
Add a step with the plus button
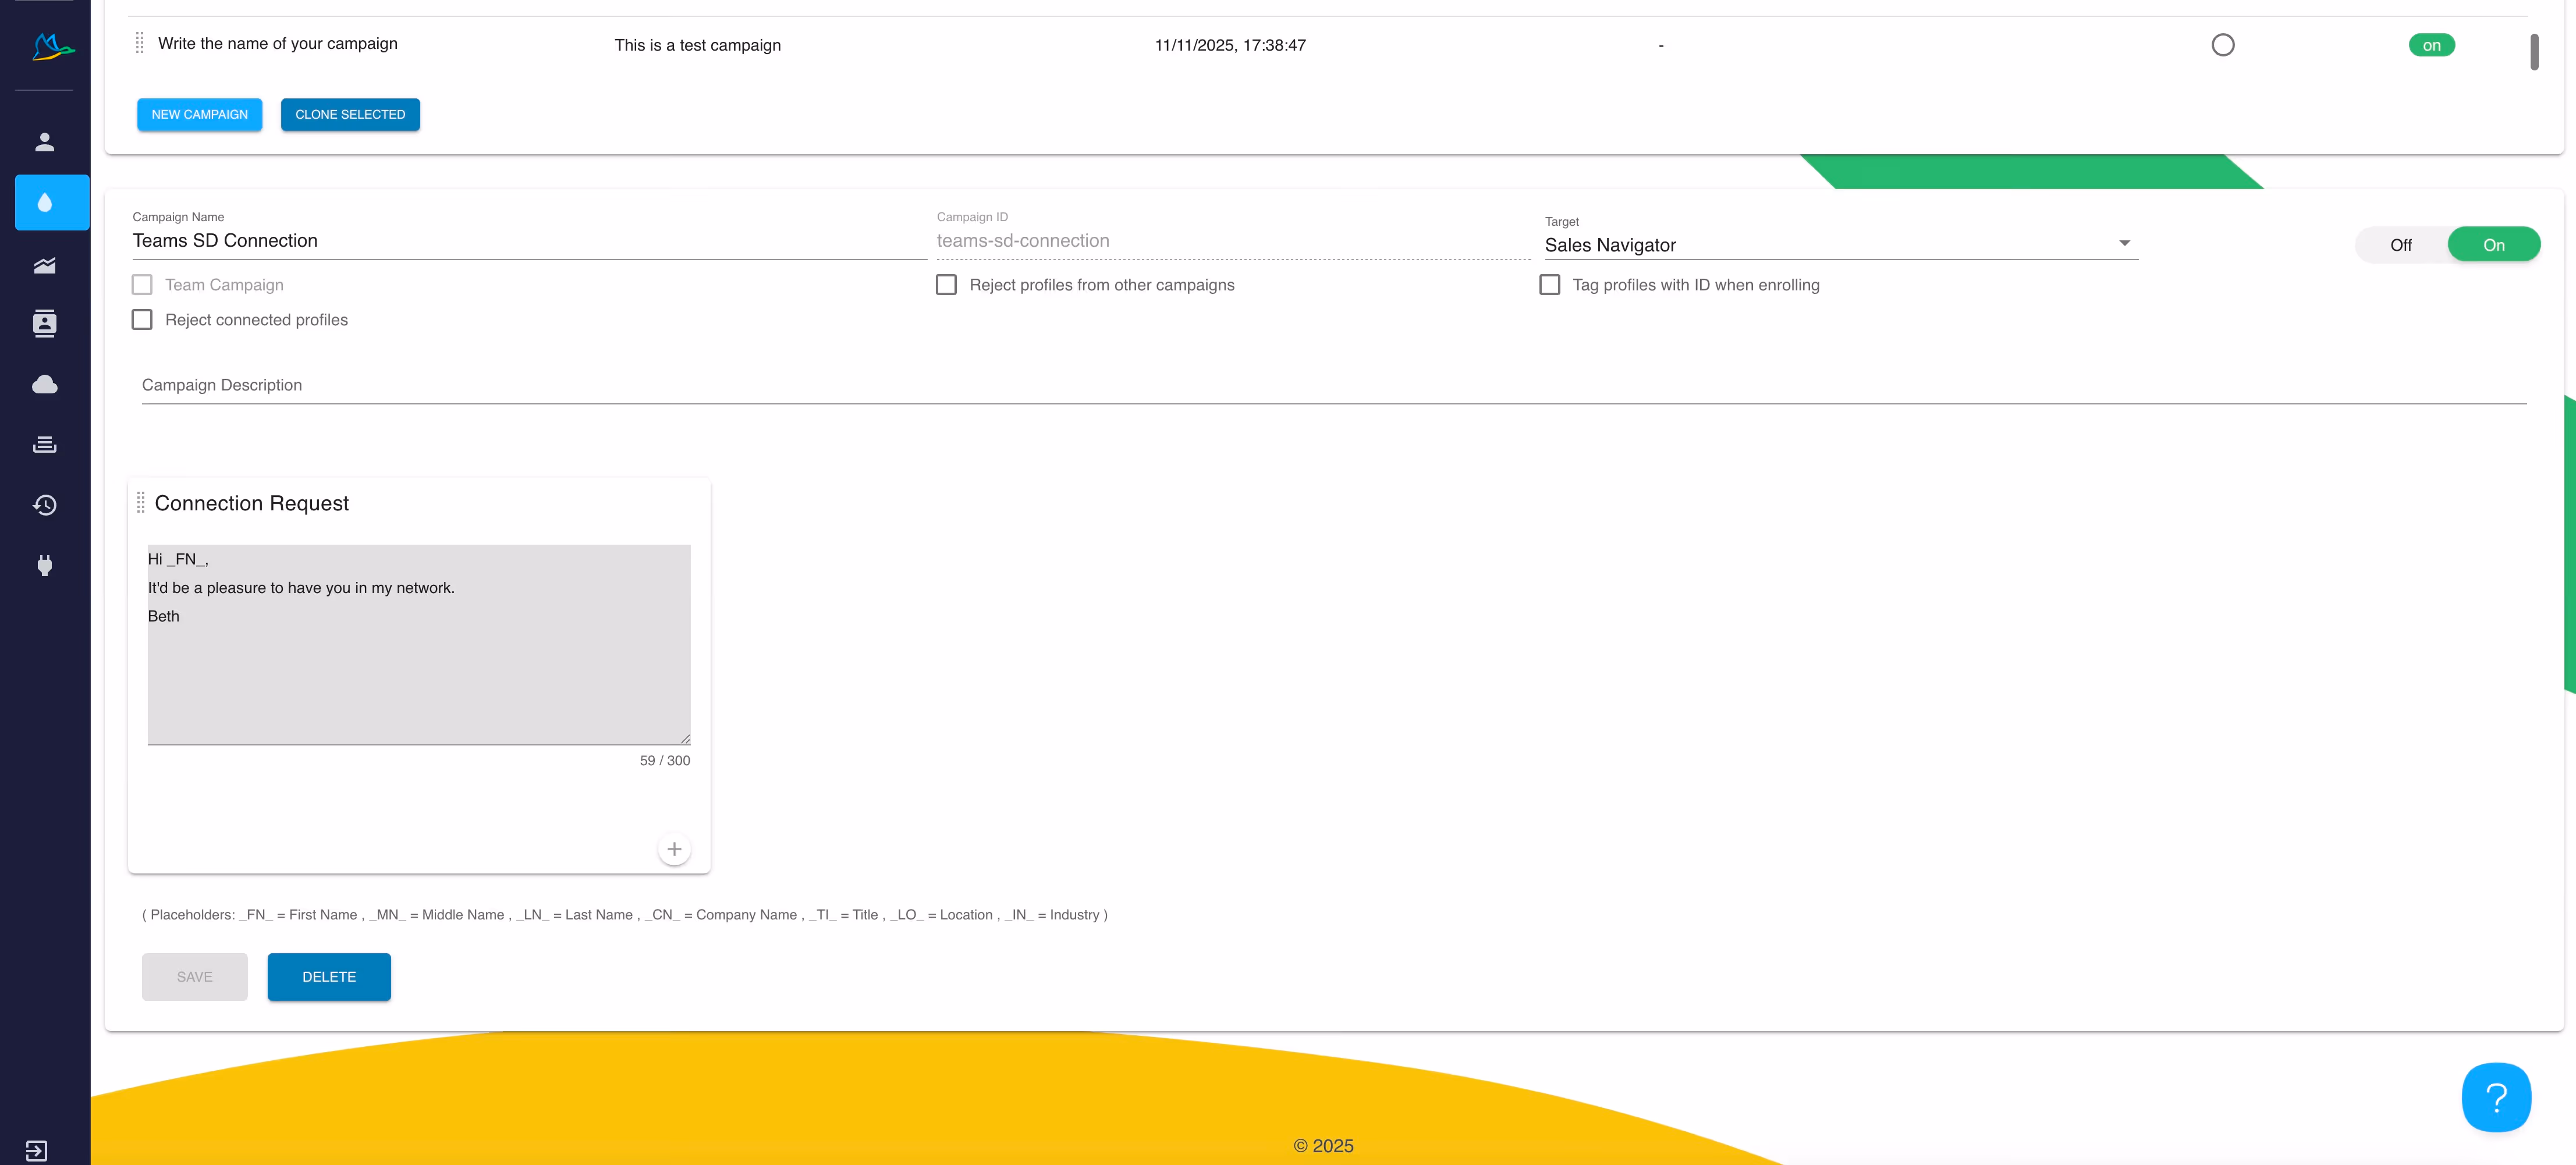point(674,849)
